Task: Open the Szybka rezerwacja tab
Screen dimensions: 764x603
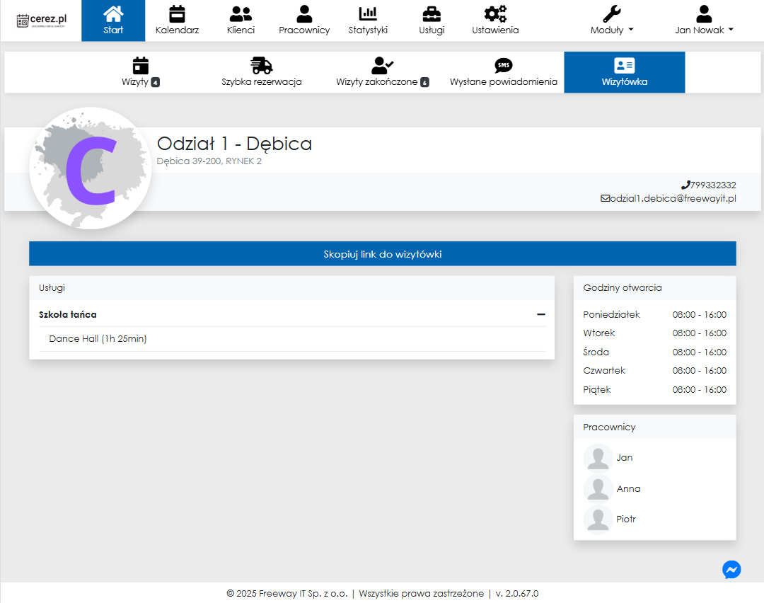Action: point(262,72)
